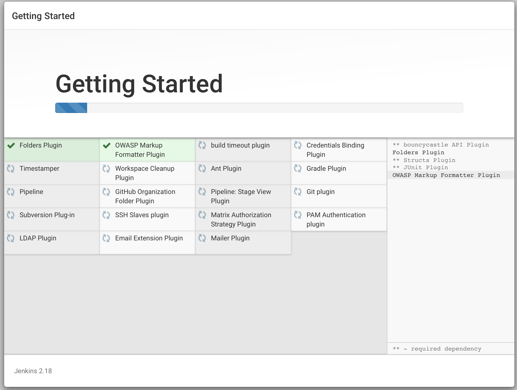This screenshot has height=390, width=517.
Task: Click OWASP Markup Formatter Plugin in the log panel
Action: coord(446,175)
